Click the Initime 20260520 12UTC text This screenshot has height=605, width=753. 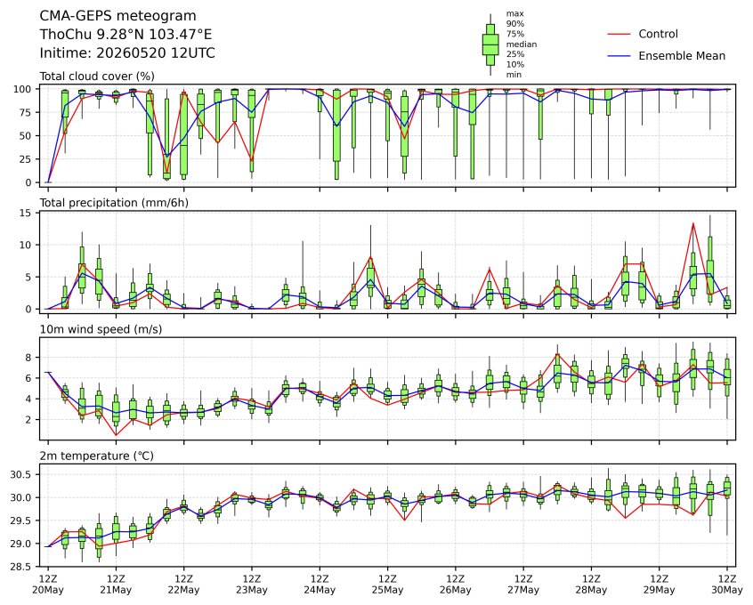coord(127,52)
